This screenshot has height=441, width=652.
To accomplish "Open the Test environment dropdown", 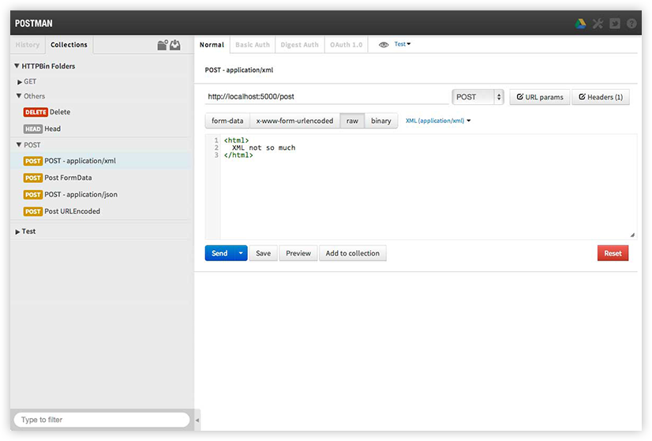I will click(x=402, y=44).
